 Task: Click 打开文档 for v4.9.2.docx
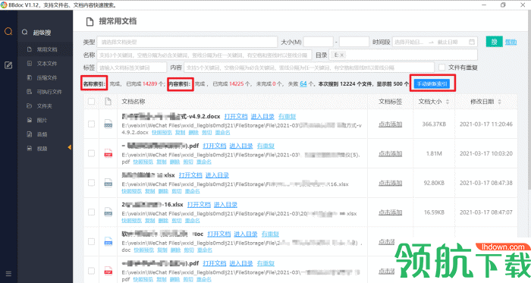[x=236, y=116]
